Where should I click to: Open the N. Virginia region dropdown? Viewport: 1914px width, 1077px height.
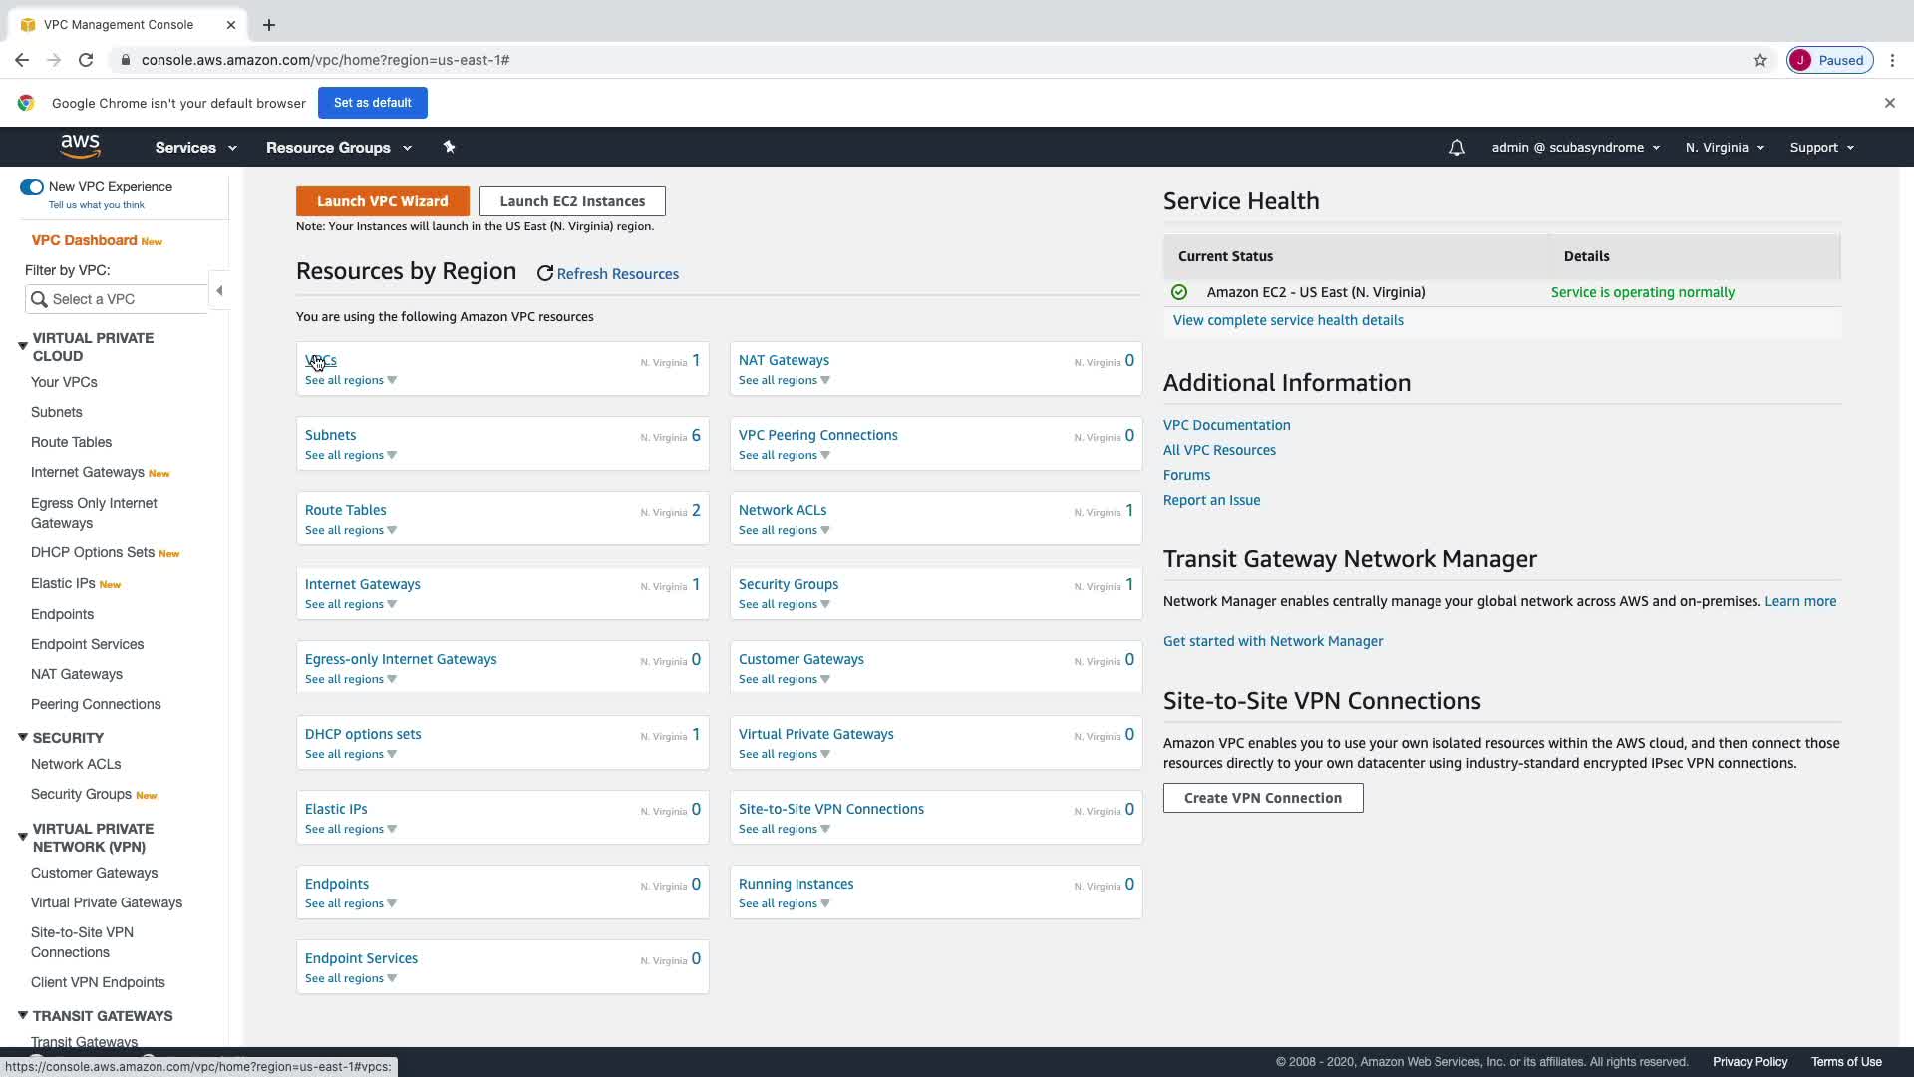coord(1724,148)
